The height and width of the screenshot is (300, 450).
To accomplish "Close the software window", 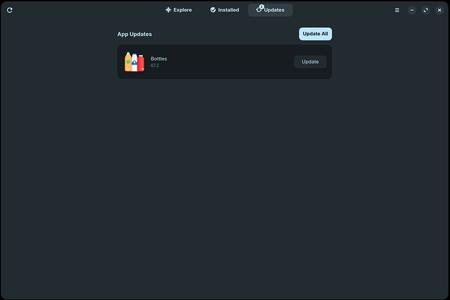I will (x=440, y=10).
